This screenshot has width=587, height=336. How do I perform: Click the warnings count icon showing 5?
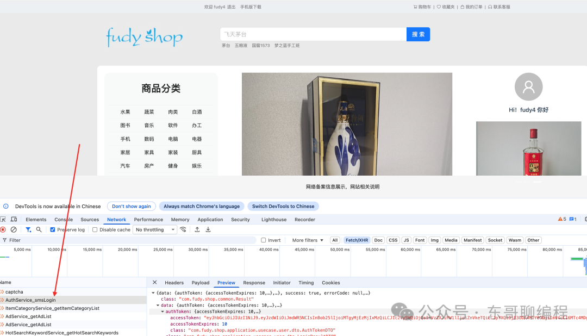[562, 219]
